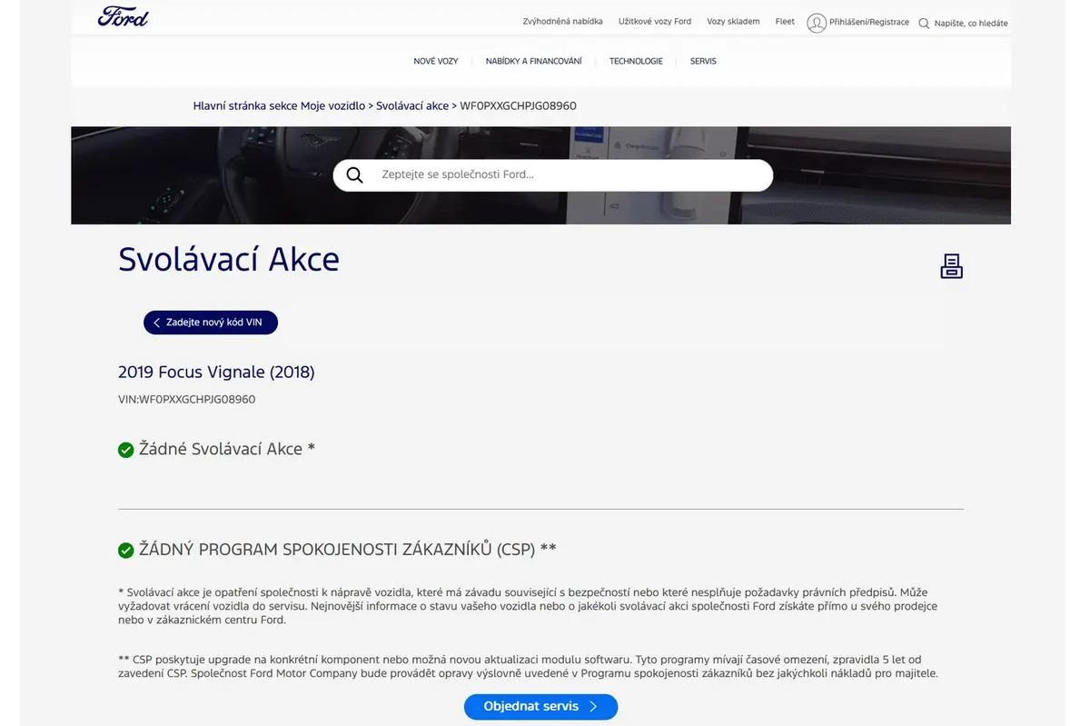Click the arrow on Objednat servis button
Viewport: 1090px width, 726px height.
[x=593, y=707]
